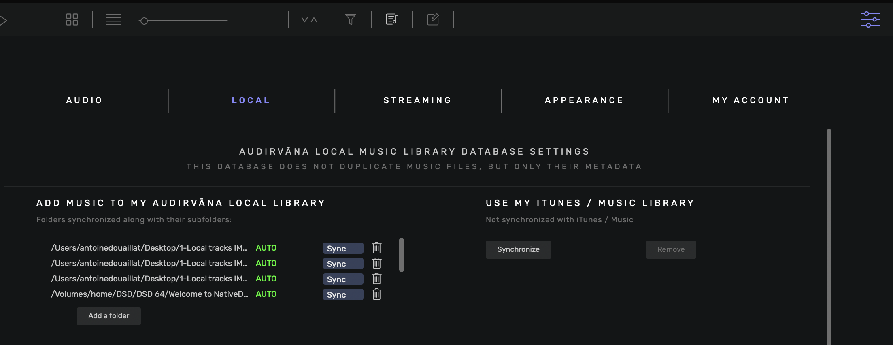Click 'ADD MUSIC TO MY AUDIRVĀNA LOCAL LIBRARY' heading

(181, 203)
